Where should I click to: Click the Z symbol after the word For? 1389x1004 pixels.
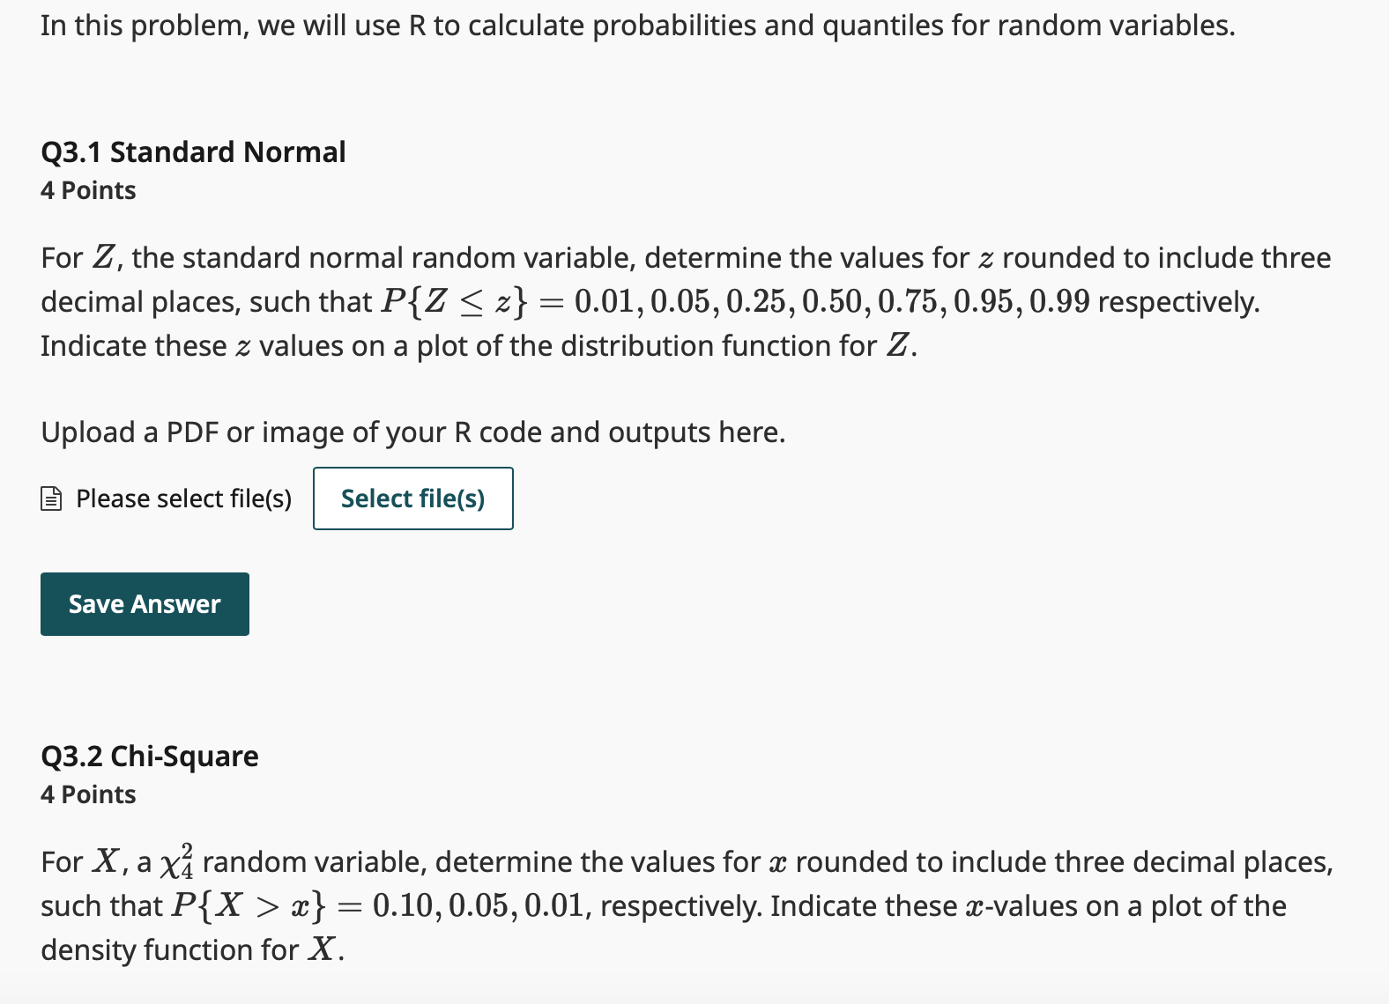coord(103,257)
